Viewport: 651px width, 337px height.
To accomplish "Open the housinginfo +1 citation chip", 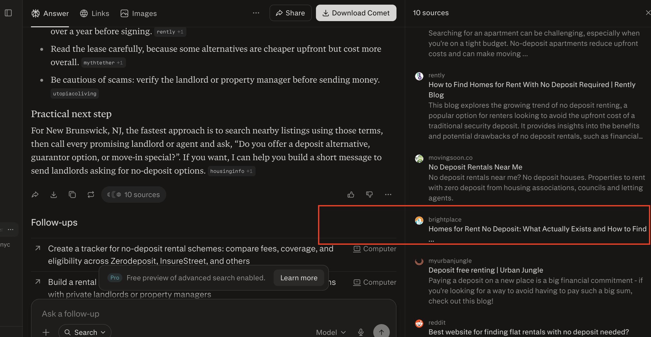I will (231, 171).
